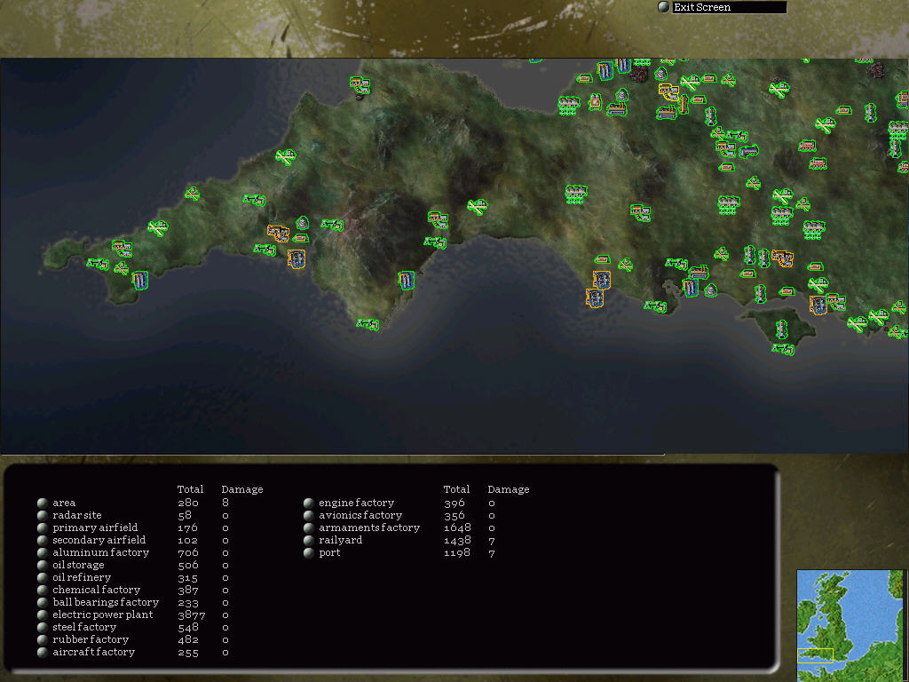Toggle the oil refinery filter ball

pyautogui.click(x=43, y=577)
